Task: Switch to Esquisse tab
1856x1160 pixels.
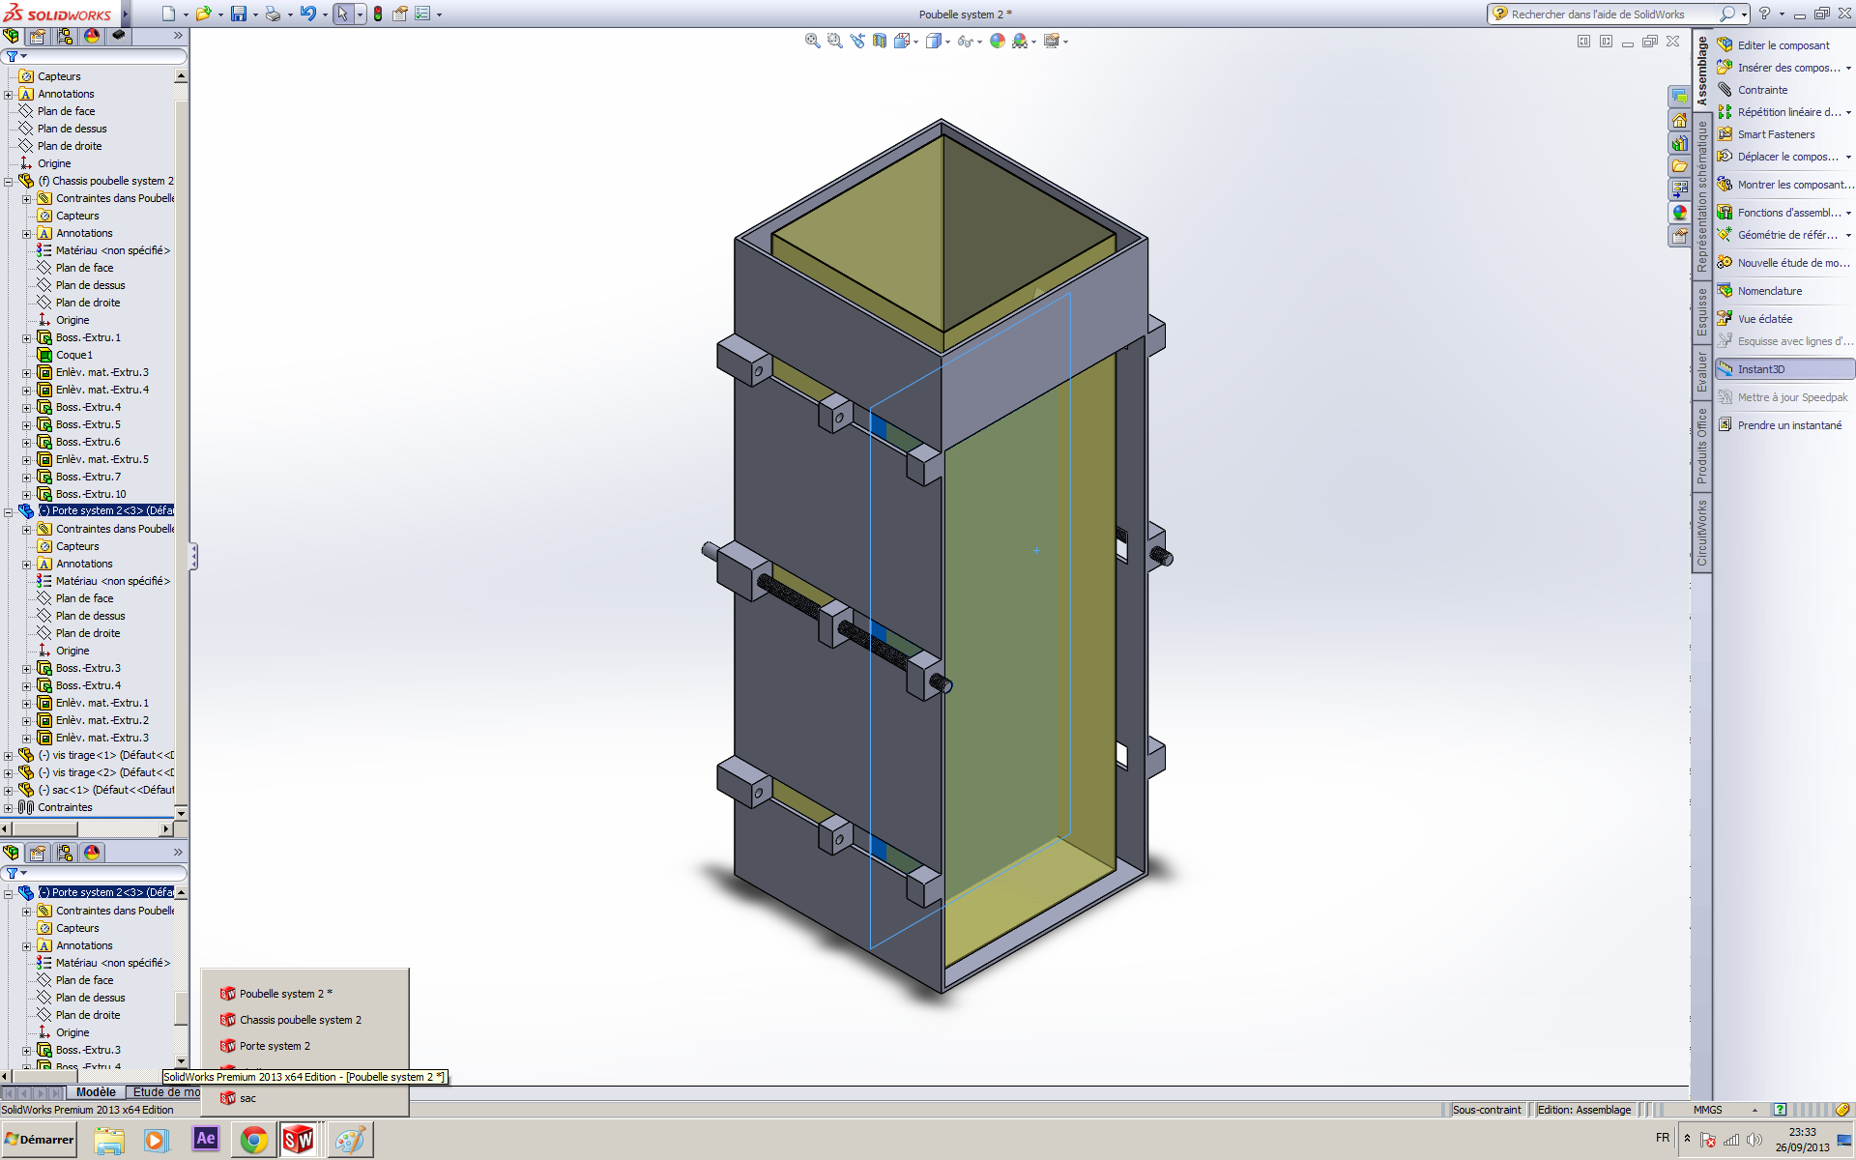Action: click(1701, 311)
